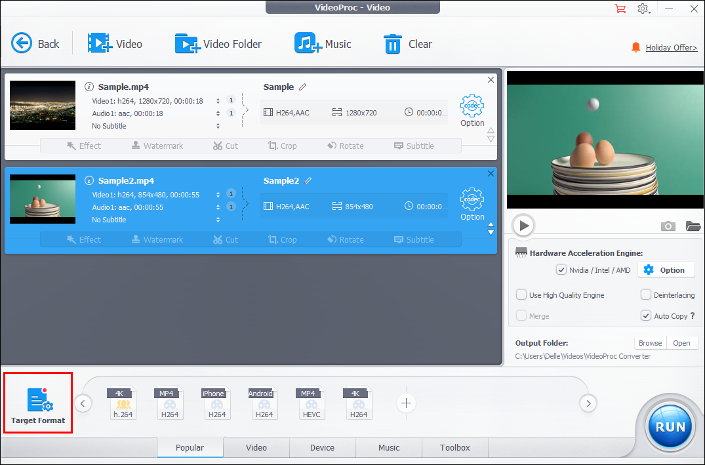Open Effect for Sample2.mp4
The width and height of the screenshot is (705, 465).
pos(84,239)
